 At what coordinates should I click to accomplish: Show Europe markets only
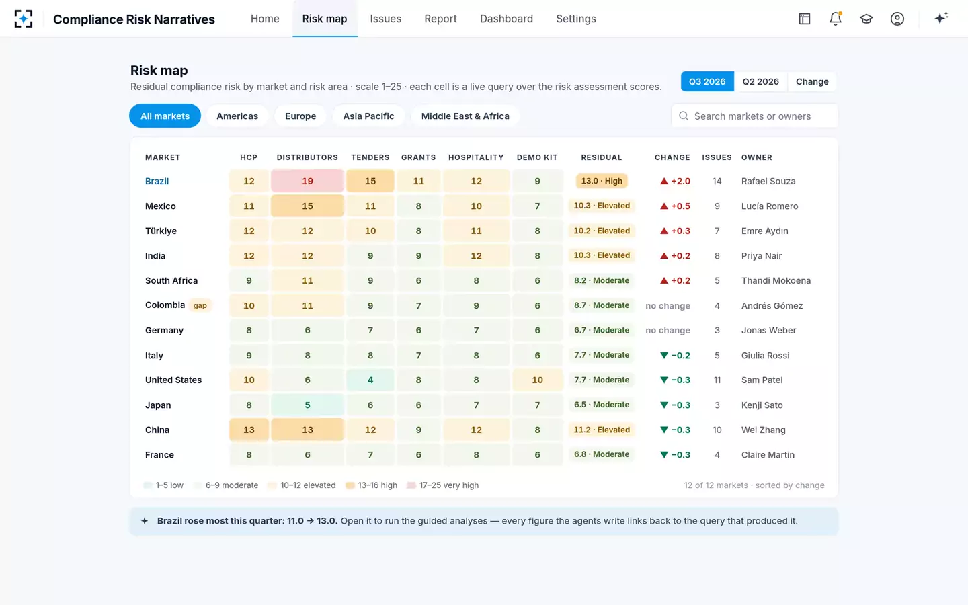pos(300,116)
